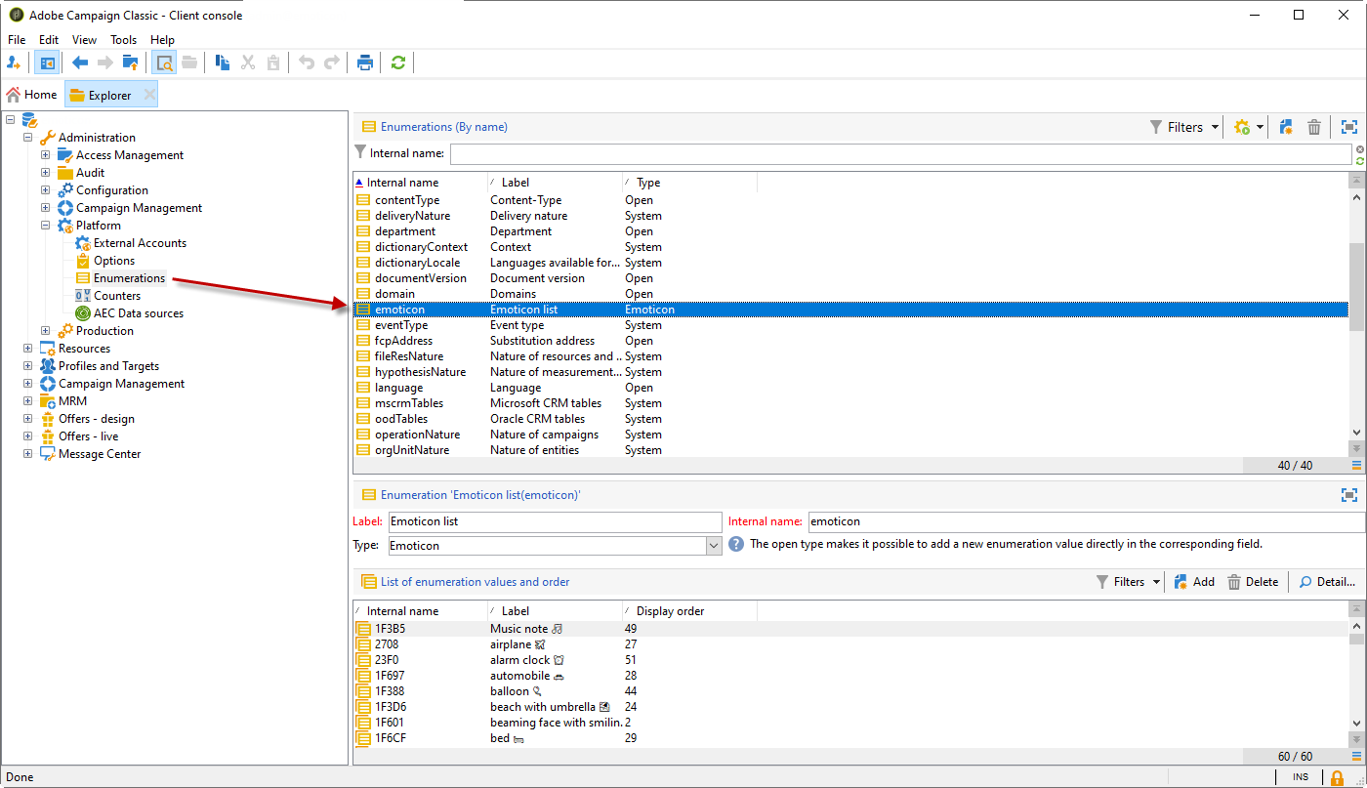Open the dropdown arrow beside the gear icon
This screenshot has height=788, width=1367.
coord(1261,127)
